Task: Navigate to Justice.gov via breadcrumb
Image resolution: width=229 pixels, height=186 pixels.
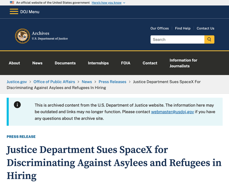Action: pyautogui.click(x=17, y=82)
